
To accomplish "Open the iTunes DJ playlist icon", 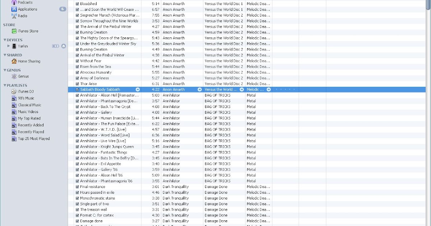I will click(14, 91).
